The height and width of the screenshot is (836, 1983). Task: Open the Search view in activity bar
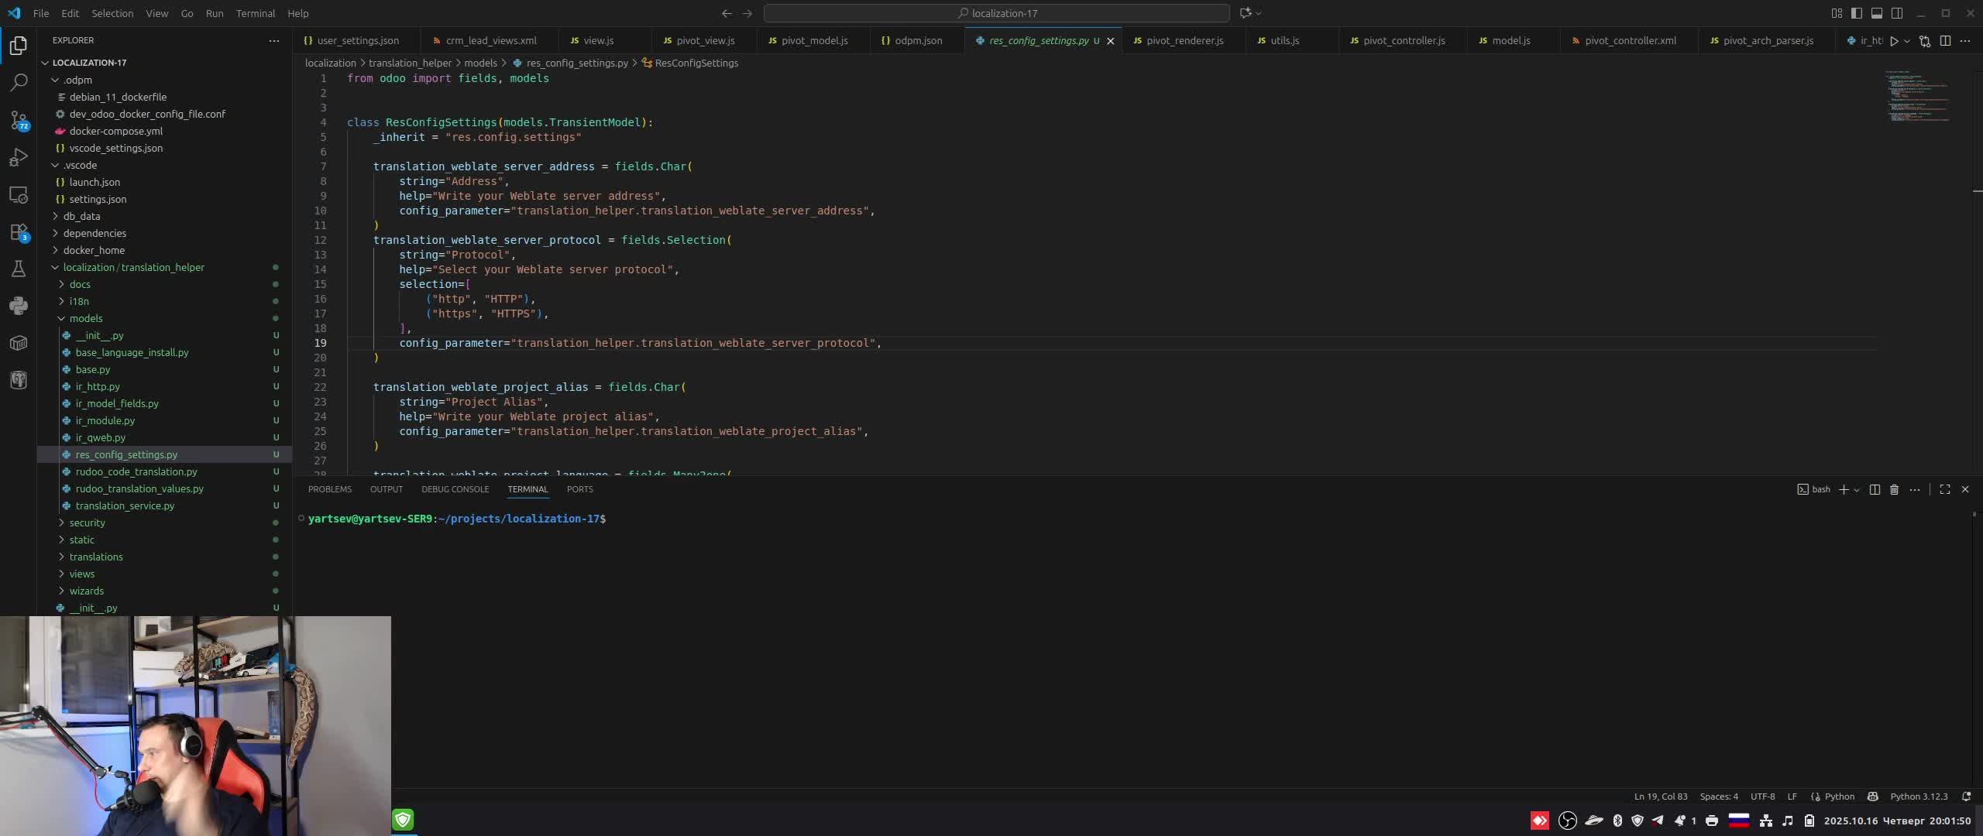click(x=19, y=82)
